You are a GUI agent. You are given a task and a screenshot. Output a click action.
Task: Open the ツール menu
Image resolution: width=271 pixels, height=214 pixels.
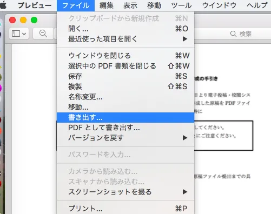[x=181, y=5]
